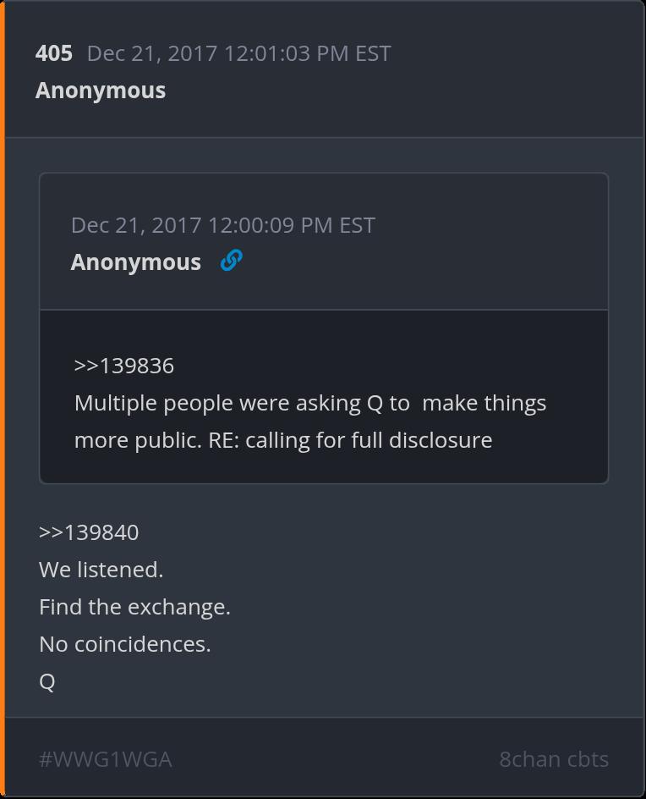Viewport: 646px width, 799px height.
Task: Click the "Find the exchange." line
Action: click(134, 607)
